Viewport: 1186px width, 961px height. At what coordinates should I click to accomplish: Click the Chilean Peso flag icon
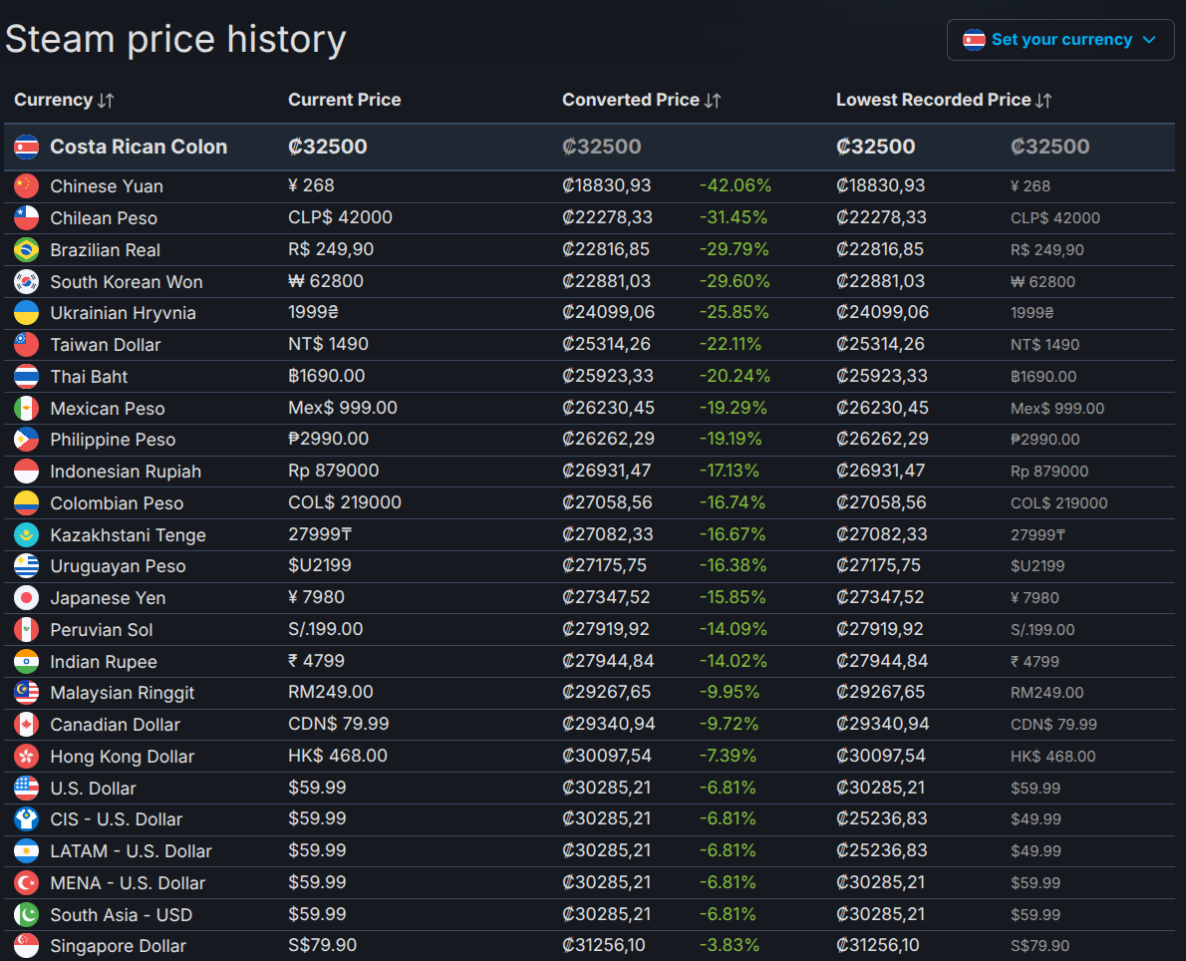click(x=27, y=218)
